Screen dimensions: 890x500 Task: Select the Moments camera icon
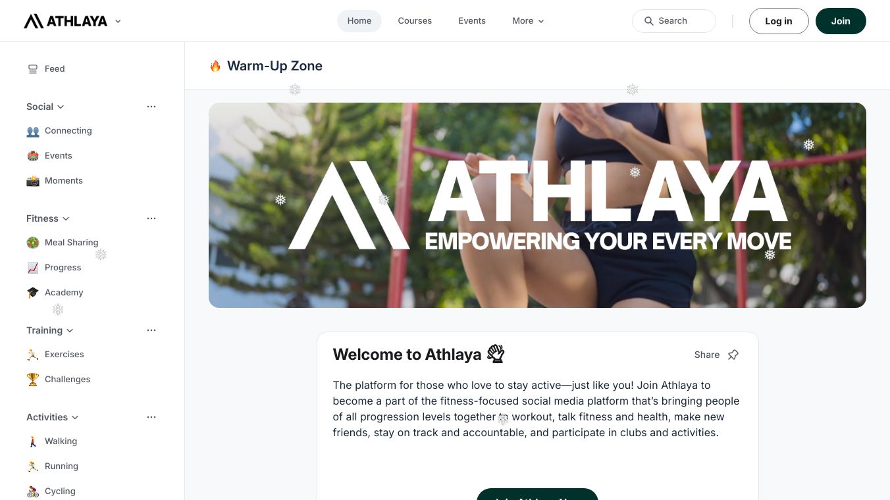tap(33, 181)
